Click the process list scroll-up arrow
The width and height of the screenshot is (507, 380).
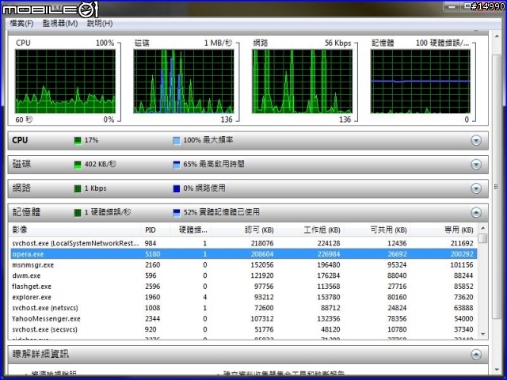pyautogui.click(x=483, y=228)
